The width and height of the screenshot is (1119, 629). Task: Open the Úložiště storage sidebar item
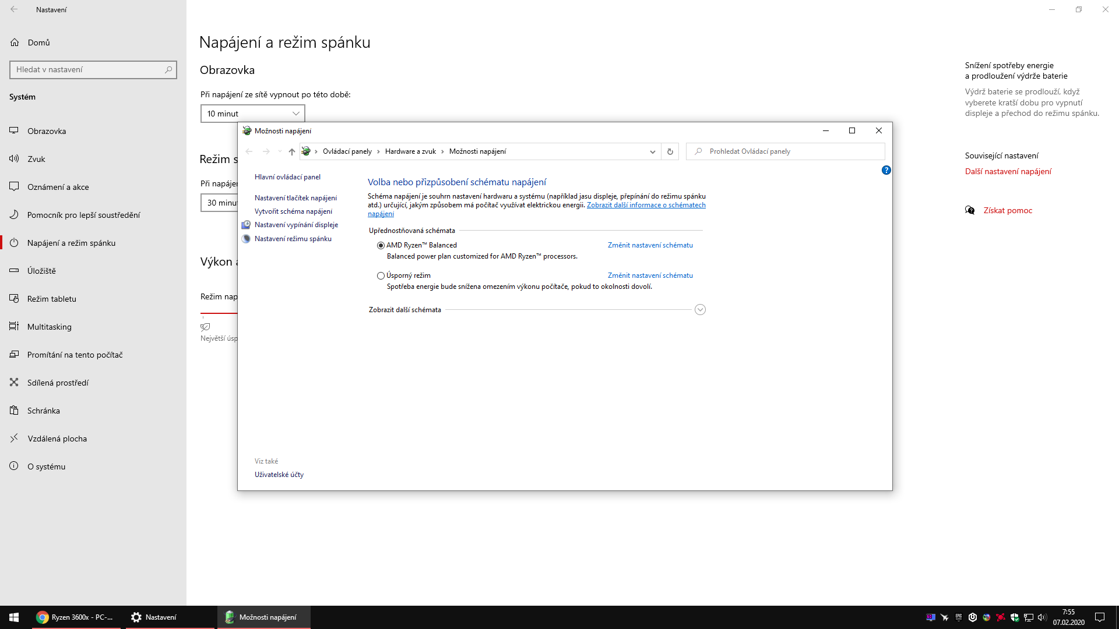41,271
